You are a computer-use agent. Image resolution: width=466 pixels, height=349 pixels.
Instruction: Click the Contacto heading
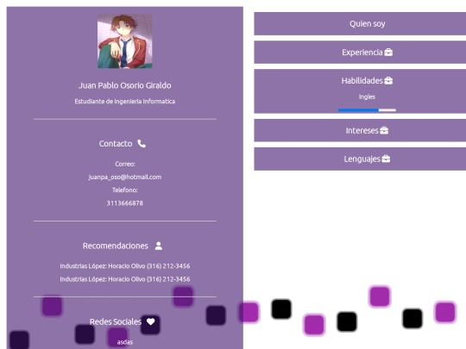tap(116, 144)
